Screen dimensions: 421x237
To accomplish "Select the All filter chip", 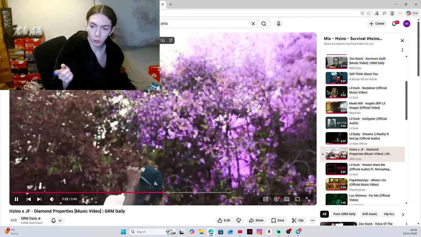I will [324, 214].
